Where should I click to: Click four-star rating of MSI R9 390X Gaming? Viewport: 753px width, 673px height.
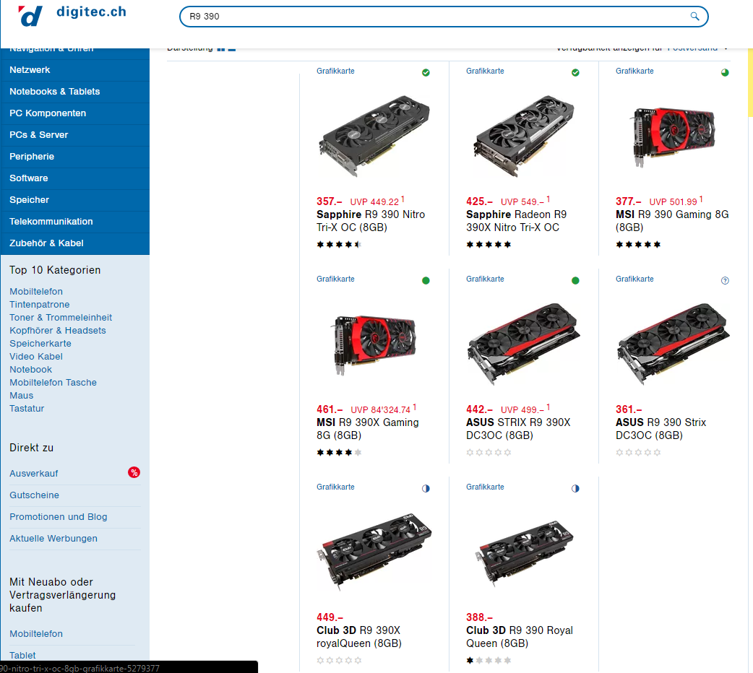339,452
